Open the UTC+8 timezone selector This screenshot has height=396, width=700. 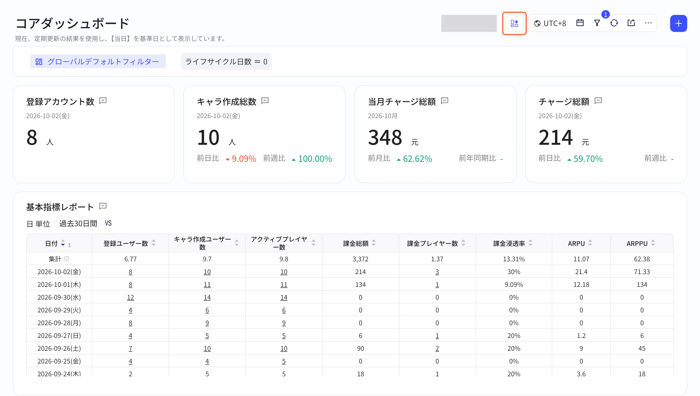coord(550,23)
